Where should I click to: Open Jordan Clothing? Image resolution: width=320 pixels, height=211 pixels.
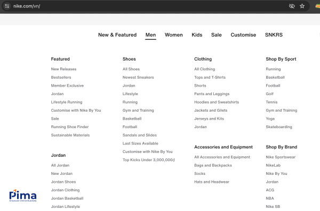click(x=65, y=190)
